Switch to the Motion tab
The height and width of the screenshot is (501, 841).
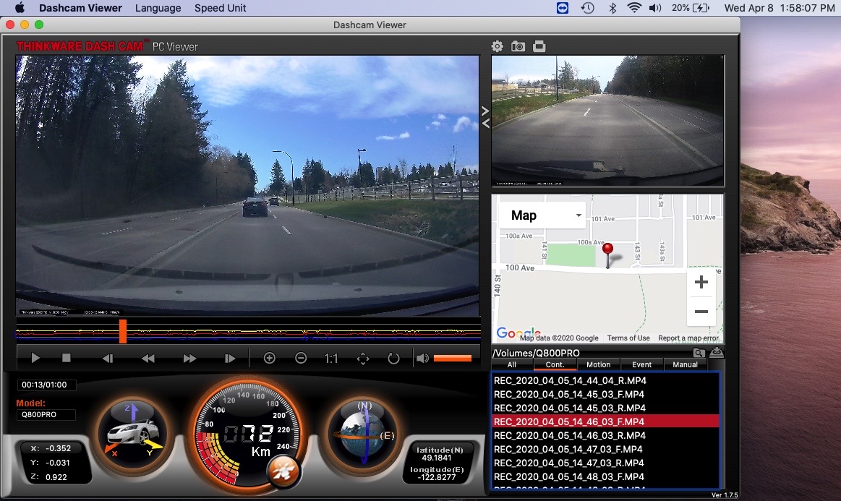[599, 365]
